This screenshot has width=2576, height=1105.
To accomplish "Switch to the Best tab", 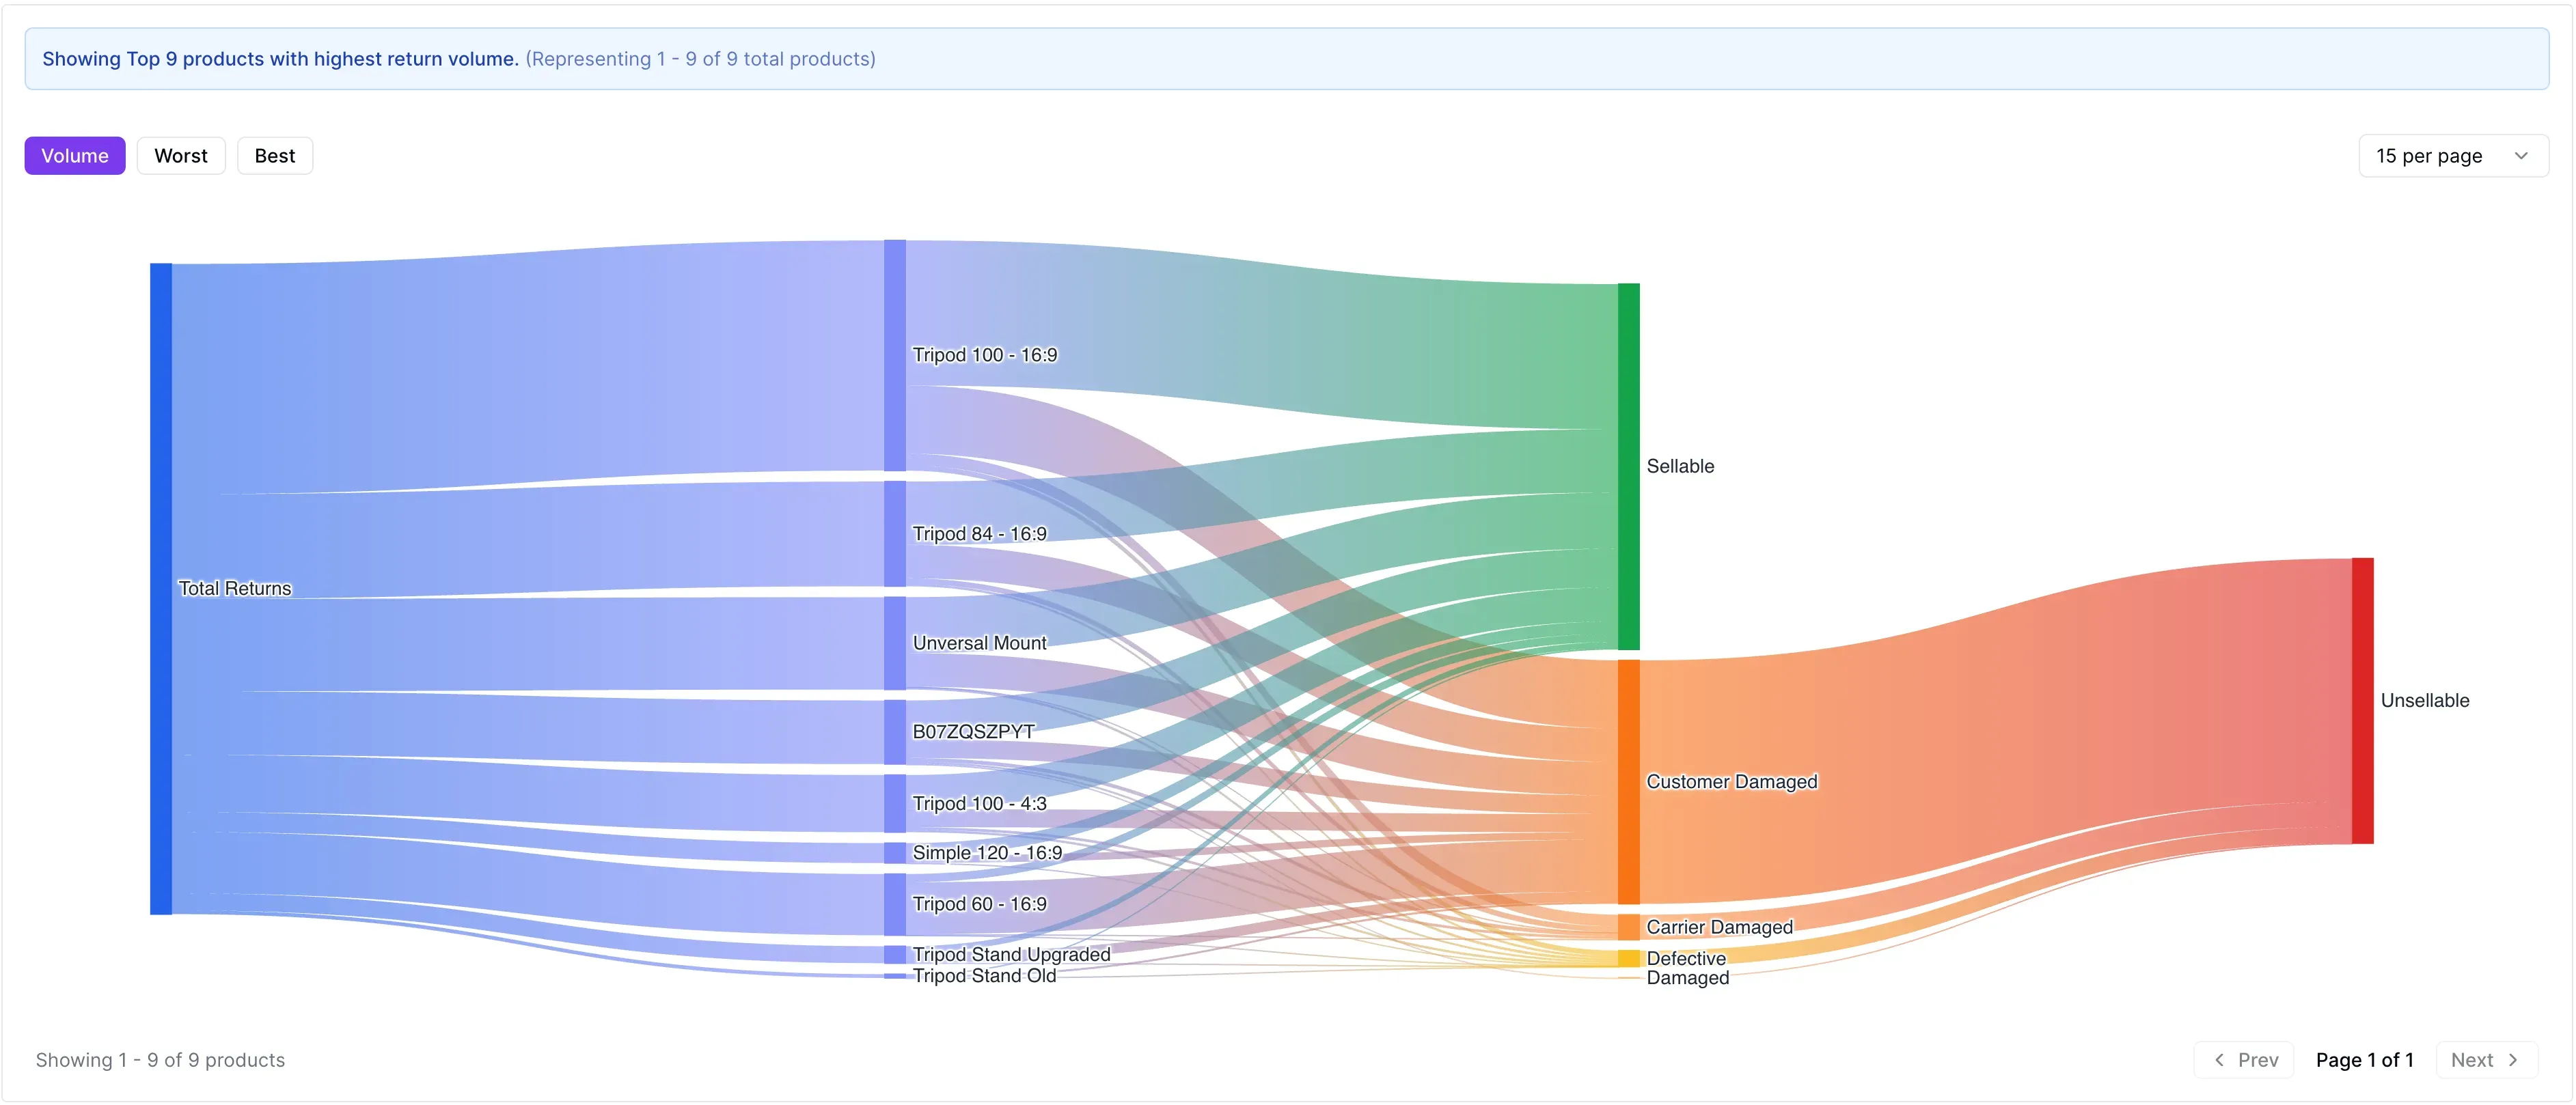I will (x=275, y=156).
